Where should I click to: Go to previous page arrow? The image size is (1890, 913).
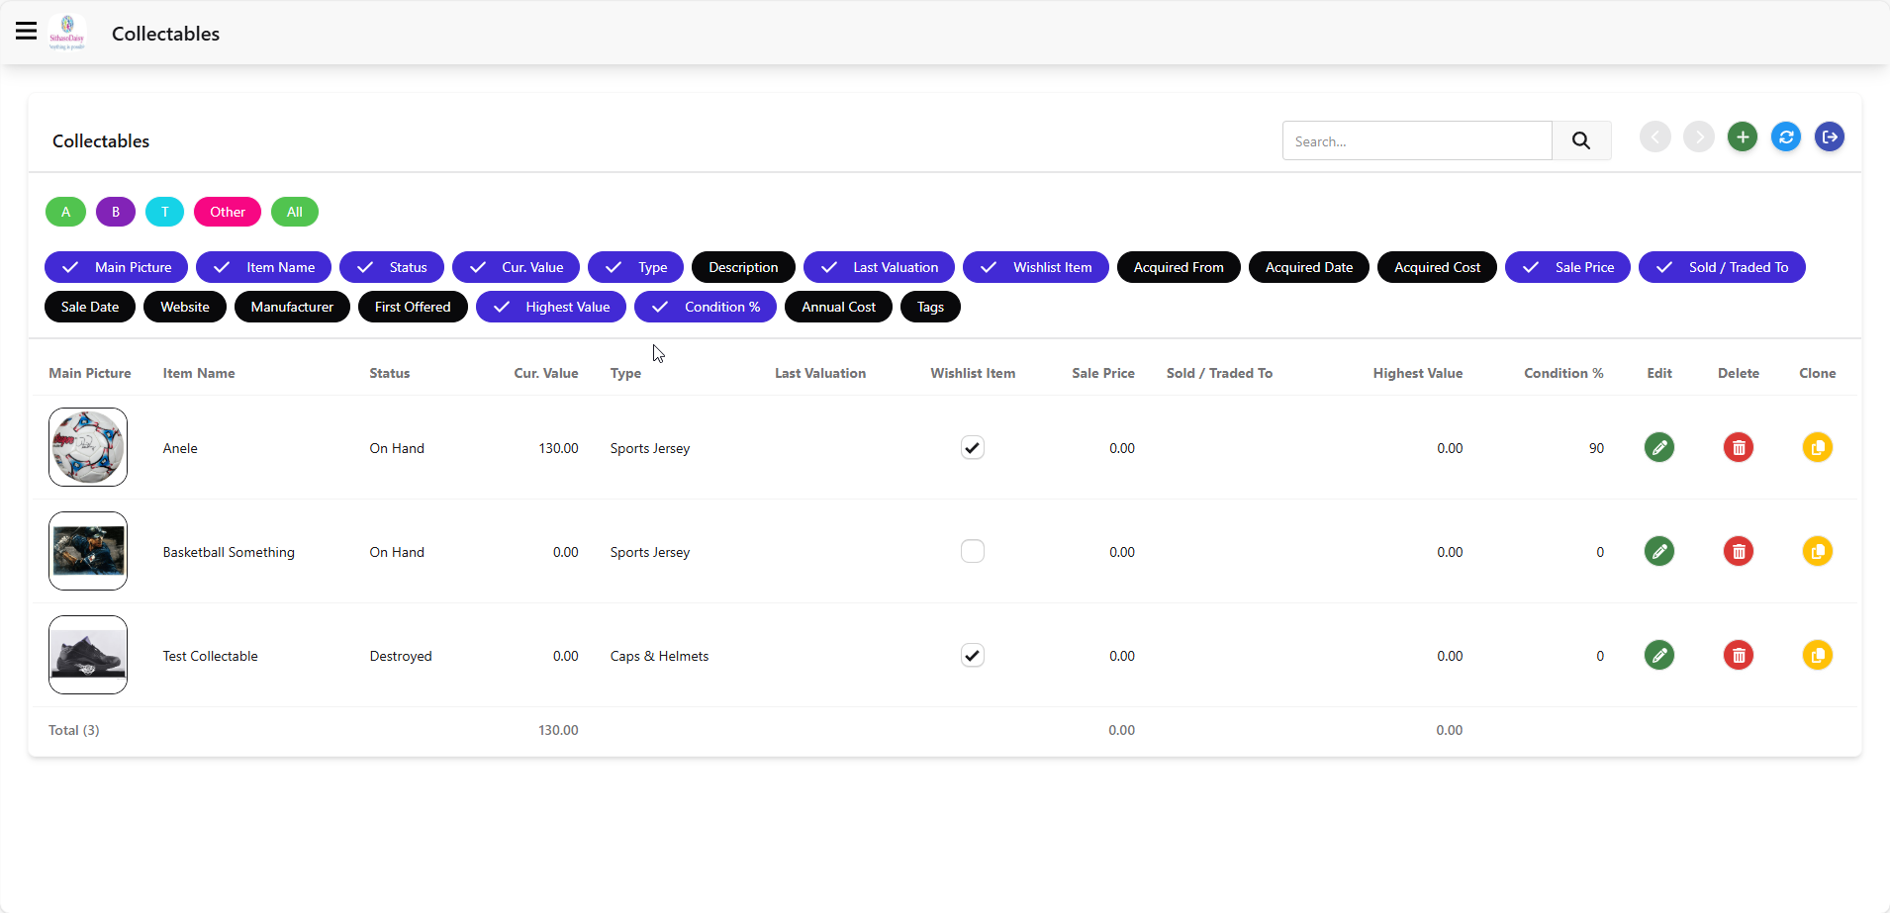coord(1655,137)
